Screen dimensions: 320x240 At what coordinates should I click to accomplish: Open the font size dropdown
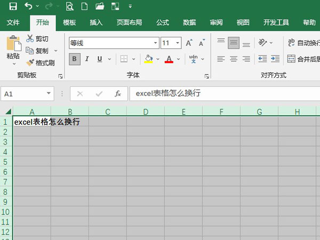click(x=178, y=43)
